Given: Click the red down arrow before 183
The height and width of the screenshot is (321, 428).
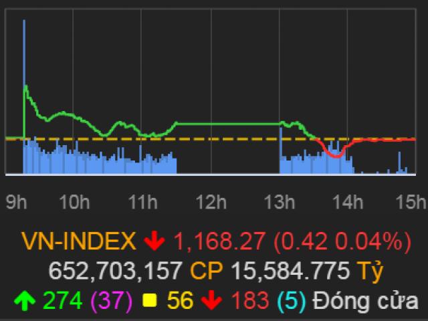Looking at the screenshot, I should click(211, 300).
